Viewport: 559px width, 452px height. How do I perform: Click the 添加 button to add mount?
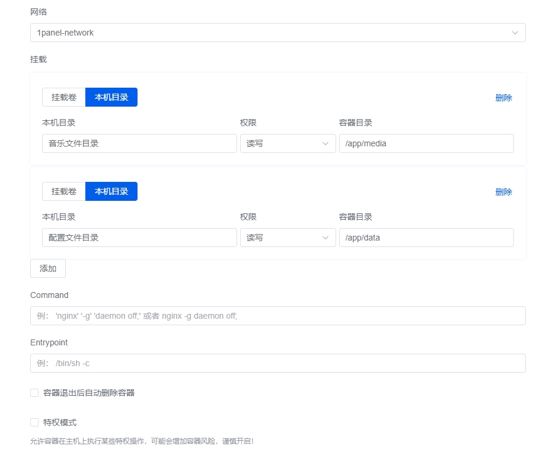[x=48, y=268]
